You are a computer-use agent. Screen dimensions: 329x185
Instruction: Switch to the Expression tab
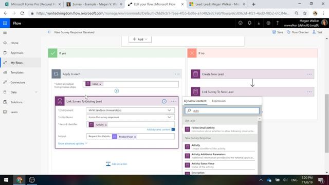coord(218,101)
